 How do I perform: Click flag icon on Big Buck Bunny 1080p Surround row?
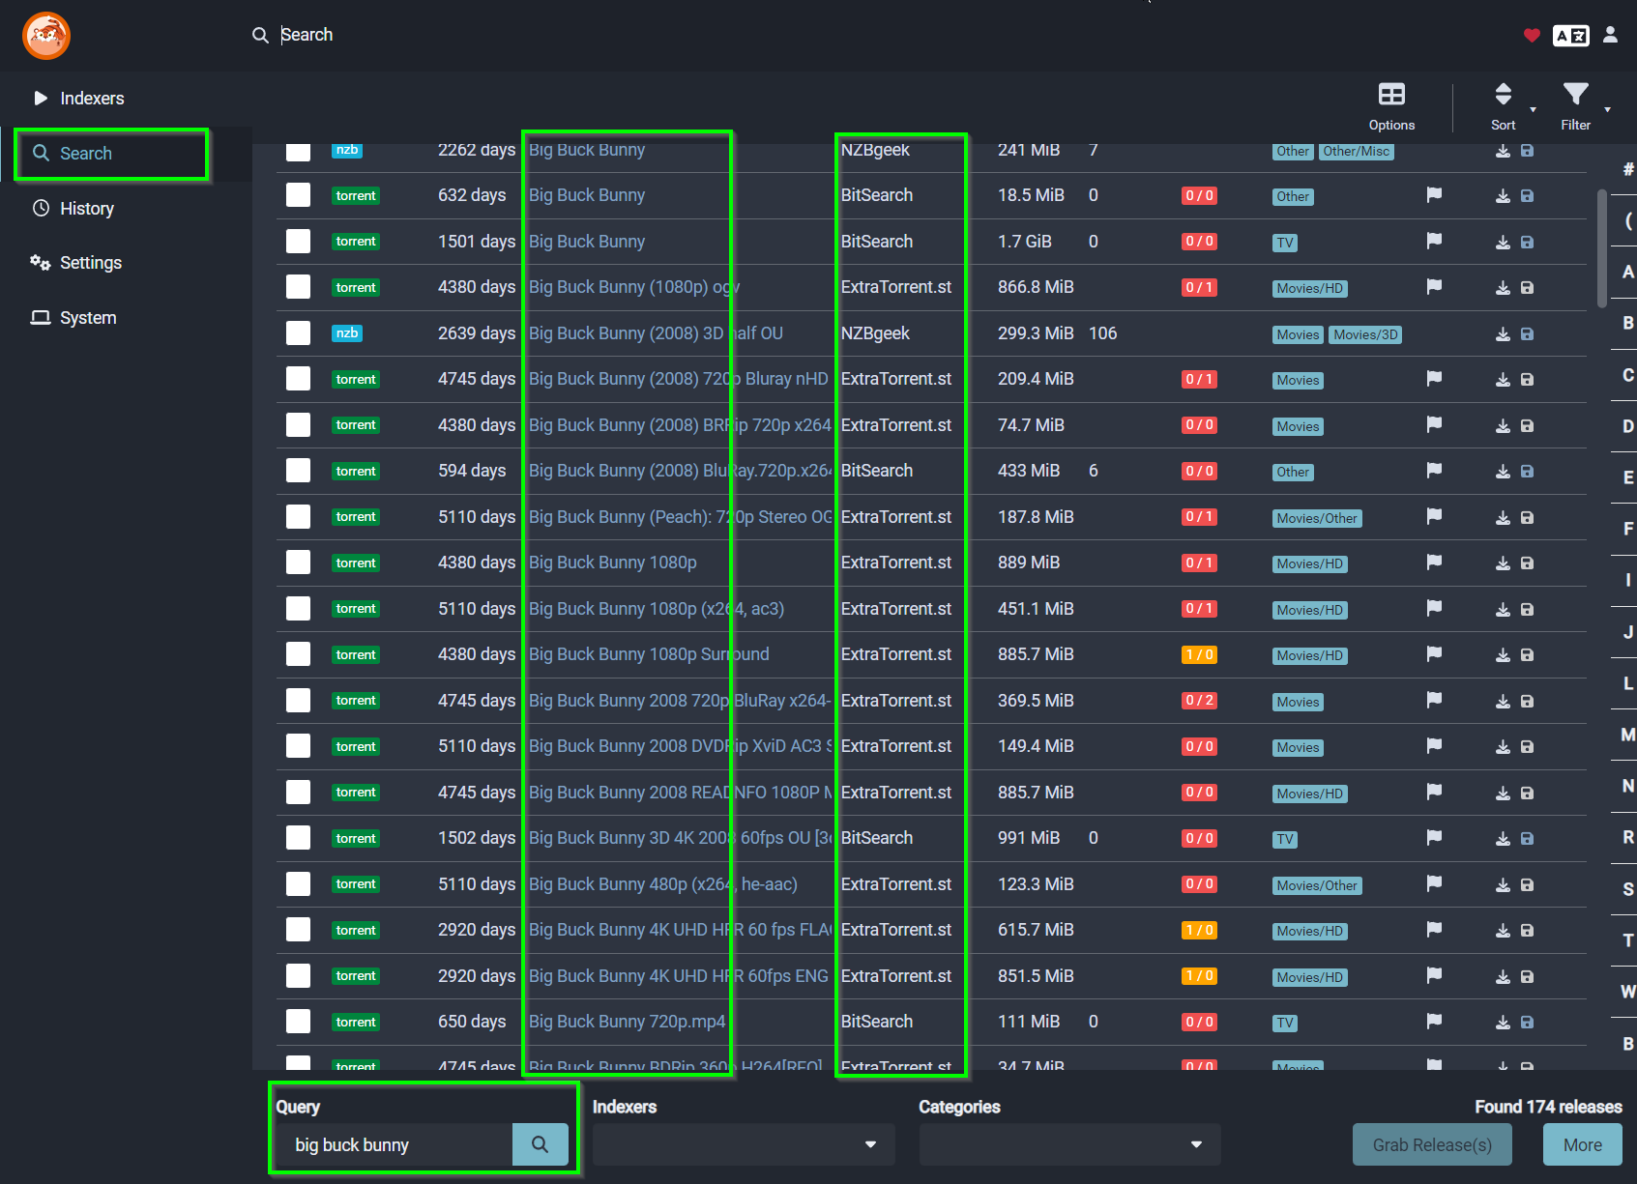tap(1434, 654)
